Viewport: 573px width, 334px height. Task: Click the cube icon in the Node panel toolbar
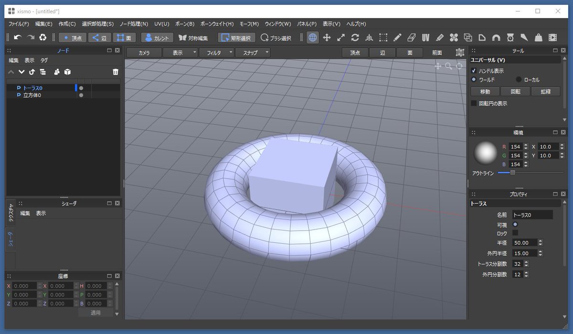[x=67, y=72]
